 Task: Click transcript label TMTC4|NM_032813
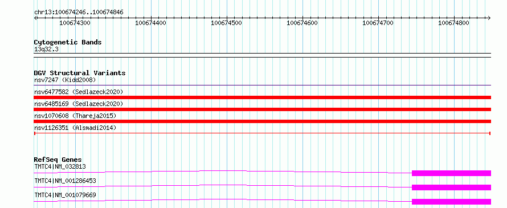pos(60,166)
